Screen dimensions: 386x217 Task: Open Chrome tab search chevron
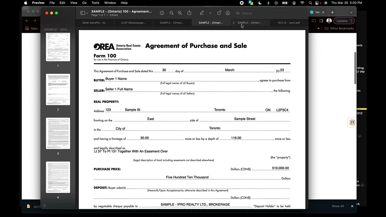pos(351,12)
